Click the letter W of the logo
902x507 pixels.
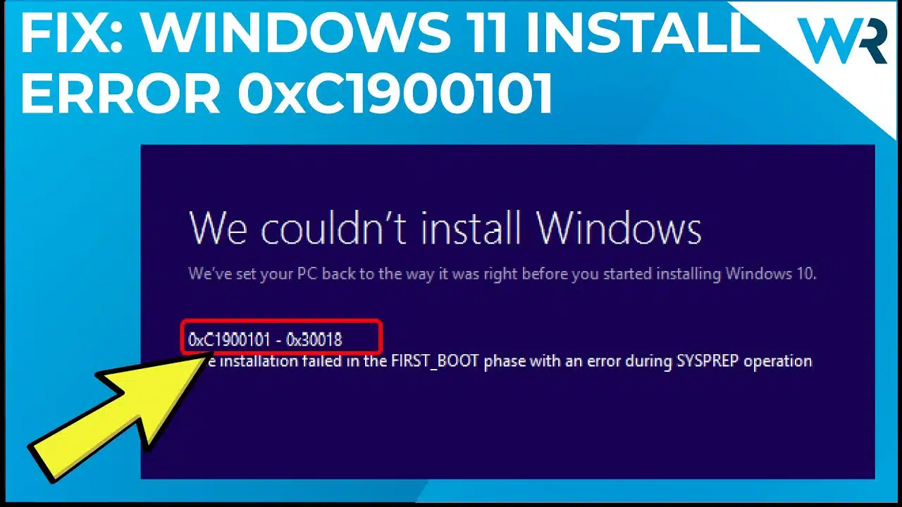[x=824, y=41]
